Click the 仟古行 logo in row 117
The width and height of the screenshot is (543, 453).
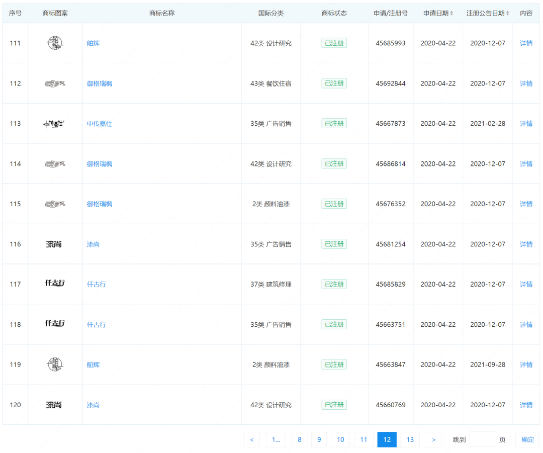(55, 284)
